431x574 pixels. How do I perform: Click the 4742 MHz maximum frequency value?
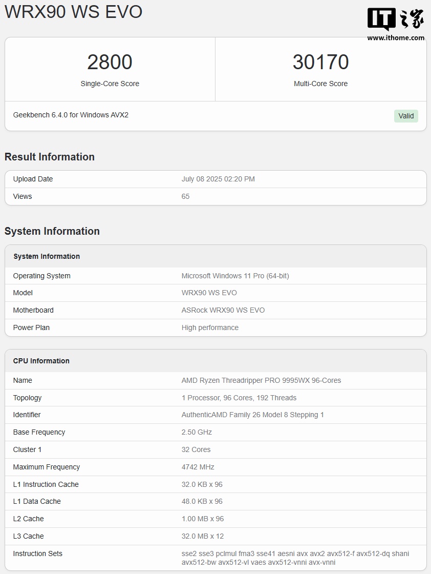pyautogui.click(x=198, y=467)
